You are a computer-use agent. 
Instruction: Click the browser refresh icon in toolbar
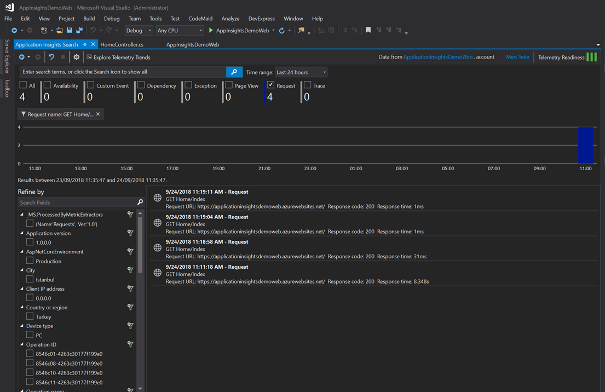pyautogui.click(x=281, y=31)
